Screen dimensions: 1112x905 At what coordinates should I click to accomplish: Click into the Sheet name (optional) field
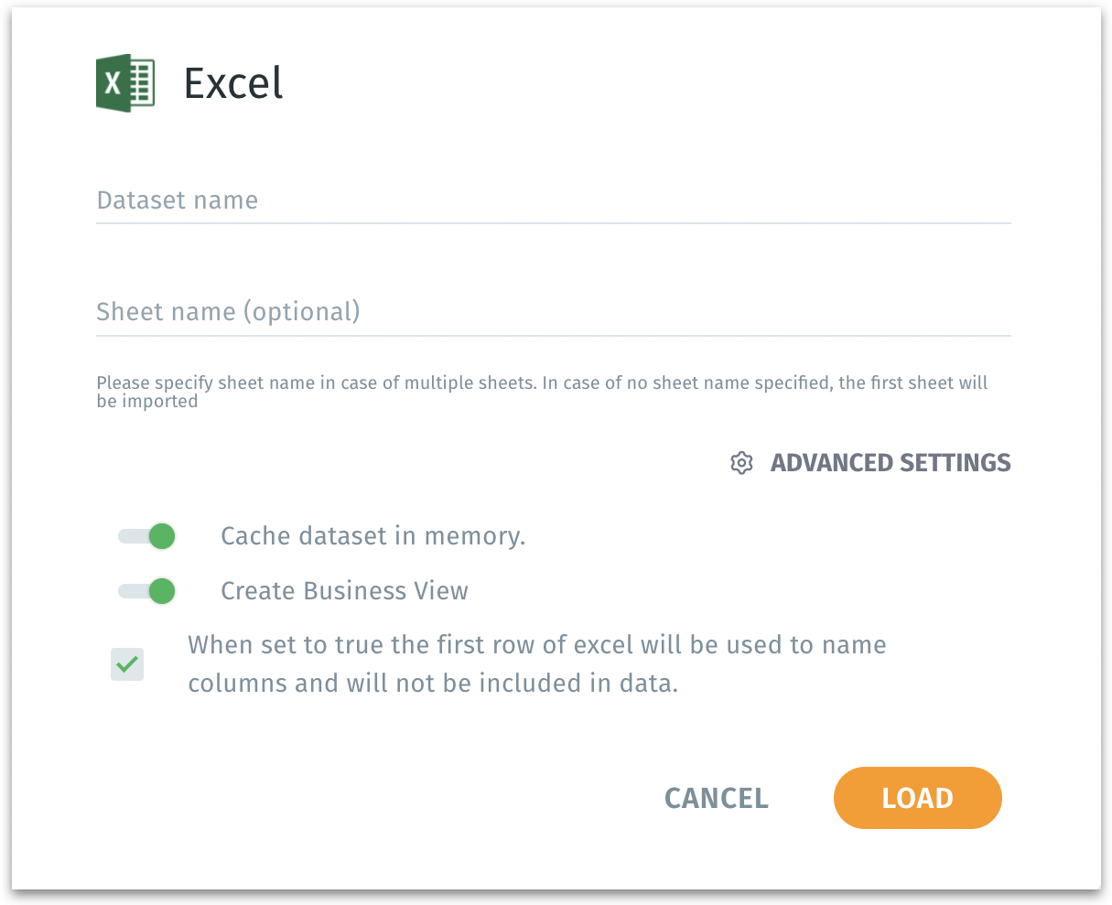(553, 313)
